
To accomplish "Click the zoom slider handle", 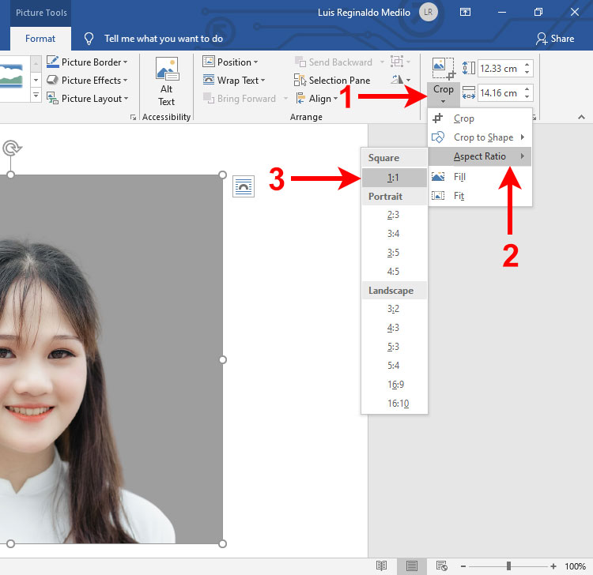I will 508,566.
